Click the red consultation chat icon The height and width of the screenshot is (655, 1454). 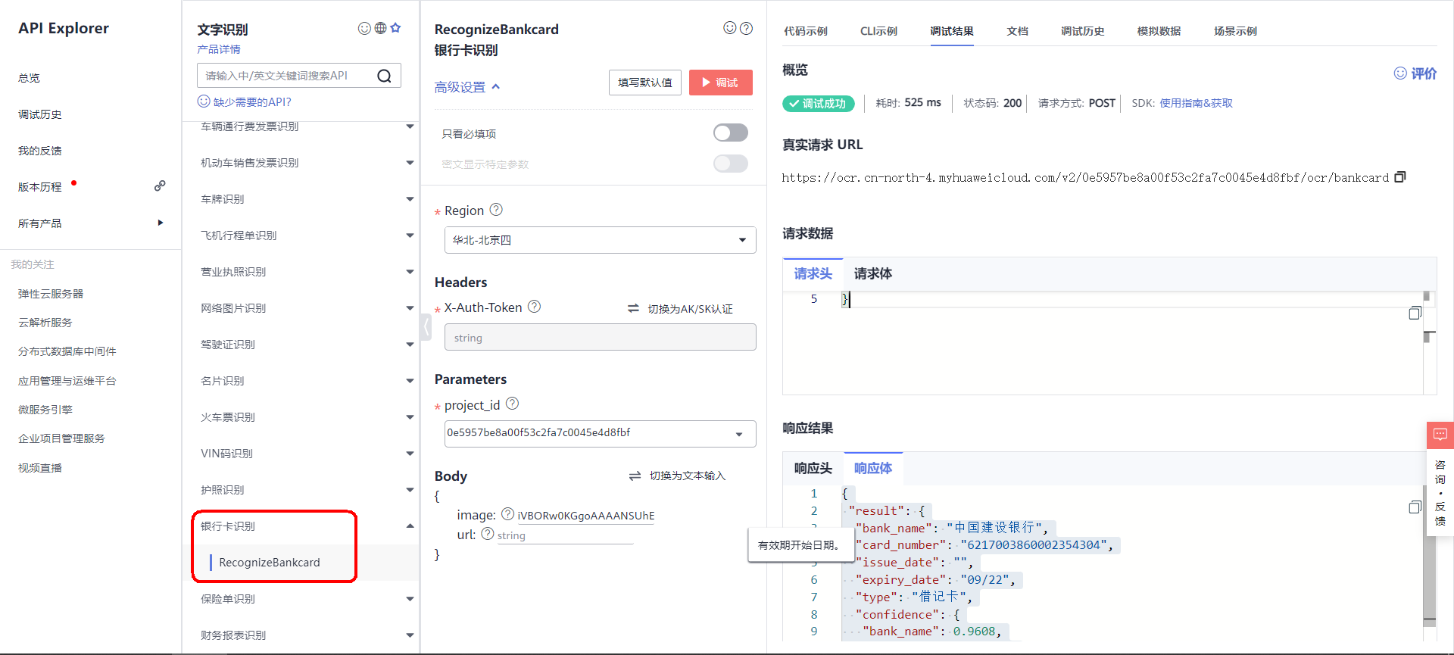point(1440,435)
